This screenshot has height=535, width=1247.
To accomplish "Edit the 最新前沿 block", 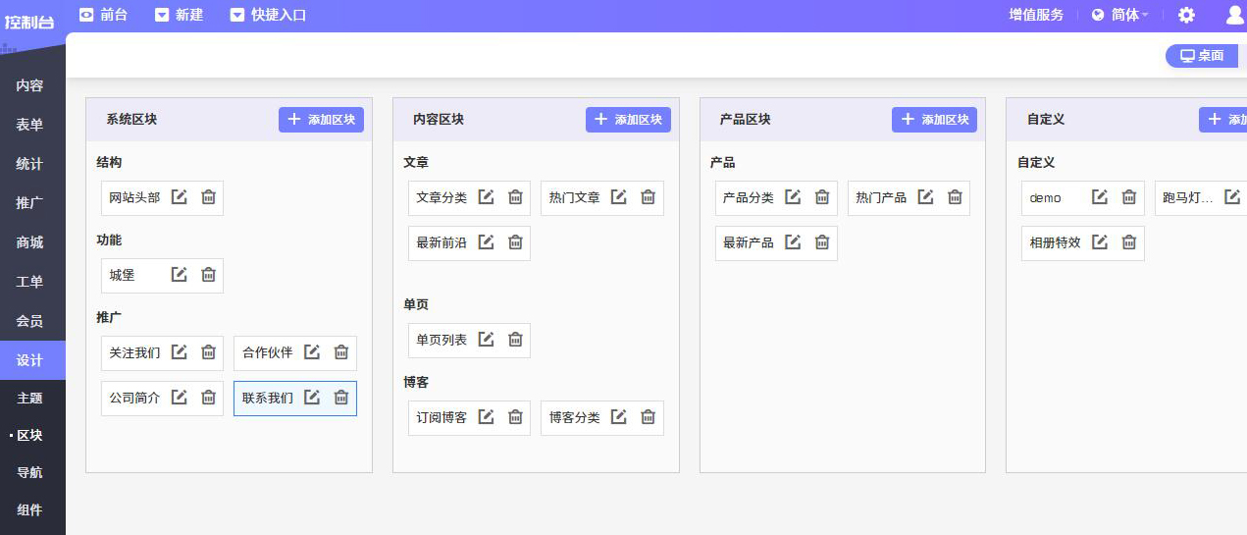I will pyautogui.click(x=486, y=241).
